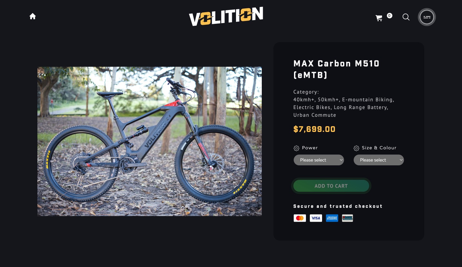The width and height of the screenshot is (462, 267).
Task: Open the Long Range Battery category
Action: [x=360, y=107]
